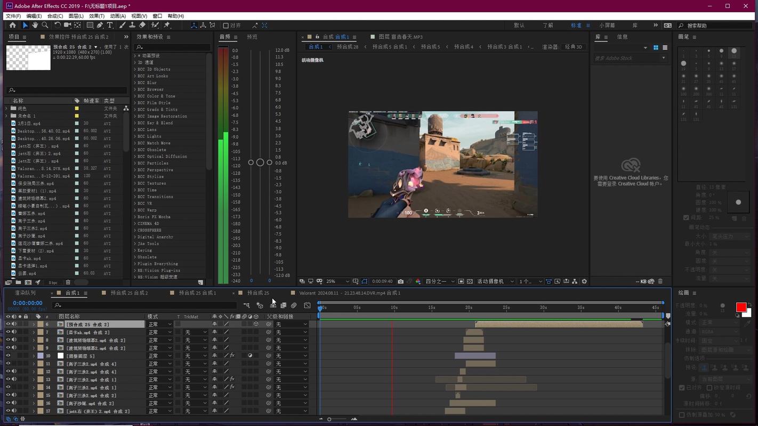Hide layer 10 adjustment layer eye icon

(8, 356)
